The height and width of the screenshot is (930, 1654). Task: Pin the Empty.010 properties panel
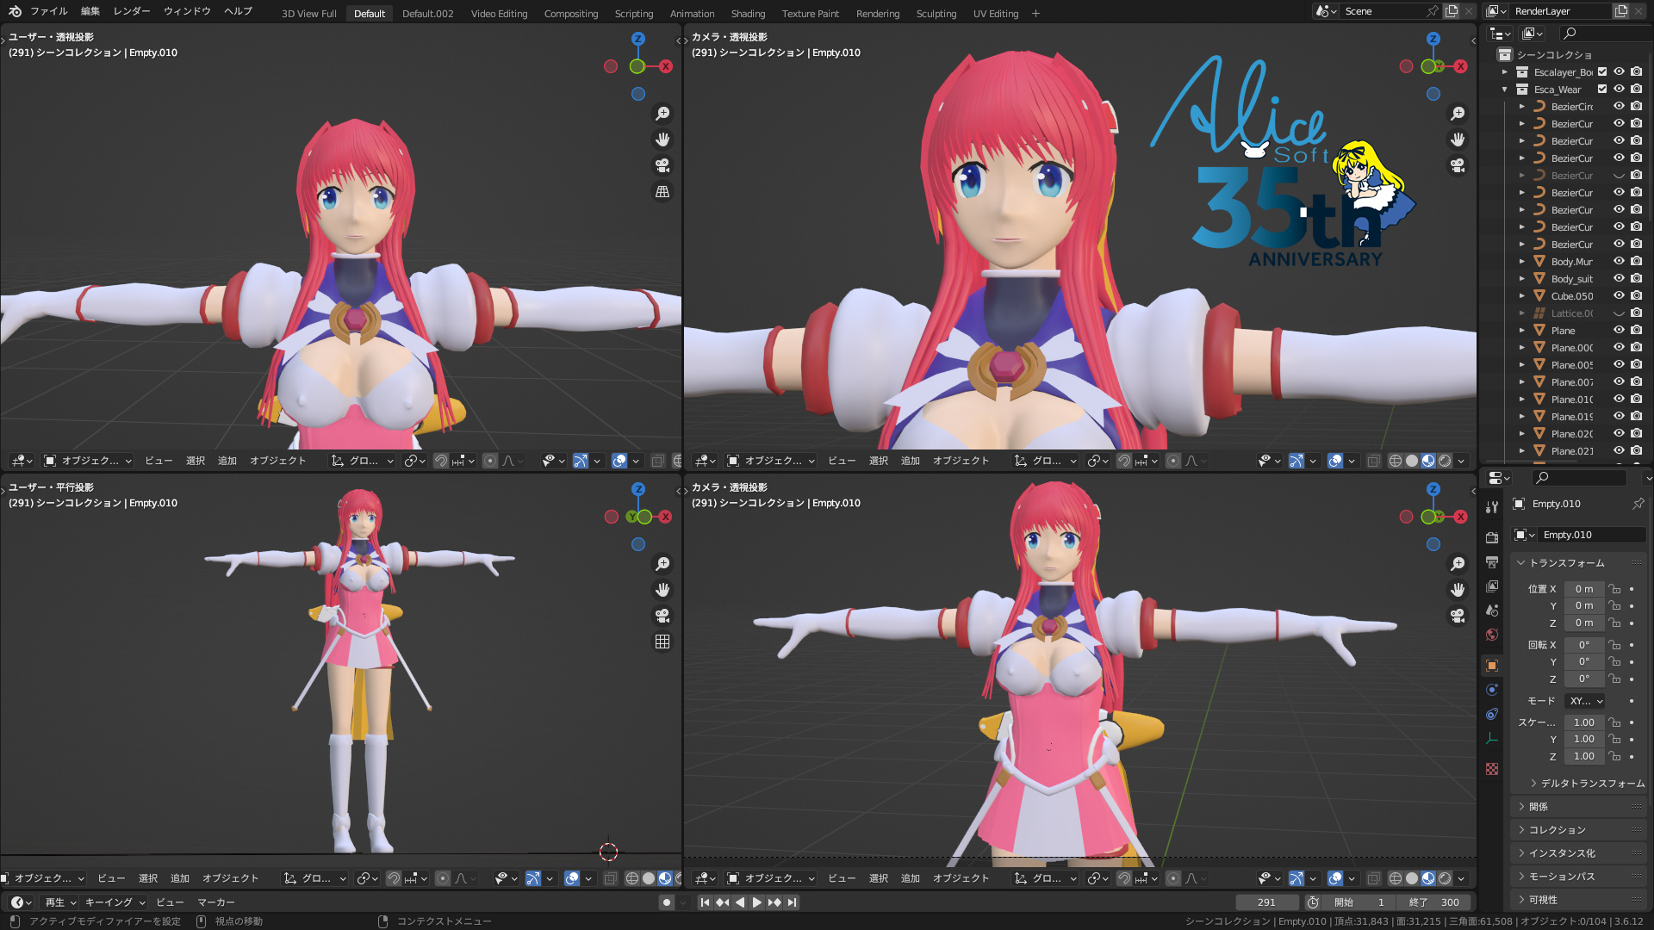[x=1638, y=504]
